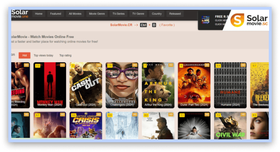
Task: Click the 7.3 rating badge on Monkey Man
Action: click(38, 65)
